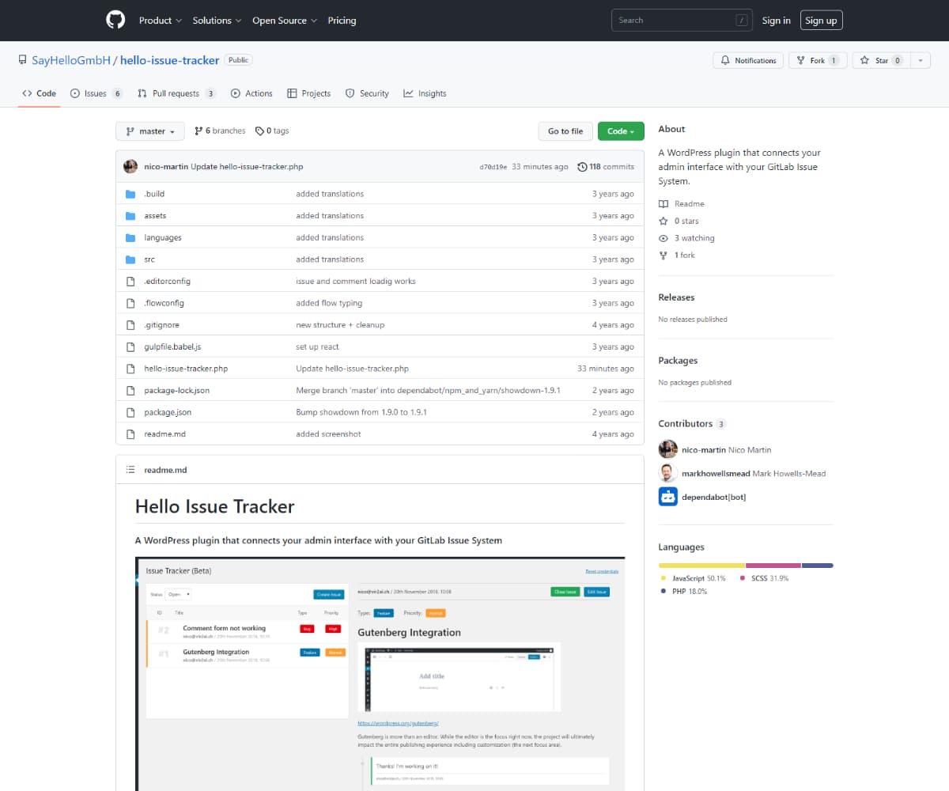The height and width of the screenshot is (791, 949).
Task: Click the eye icon next to 3 watching
Action: [x=664, y=238]
